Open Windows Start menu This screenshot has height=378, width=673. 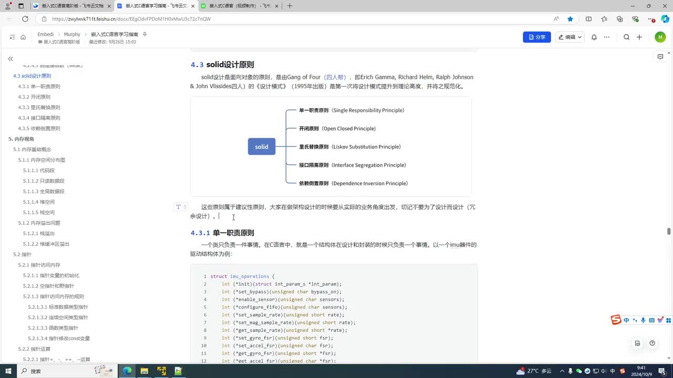pos(8,371)
